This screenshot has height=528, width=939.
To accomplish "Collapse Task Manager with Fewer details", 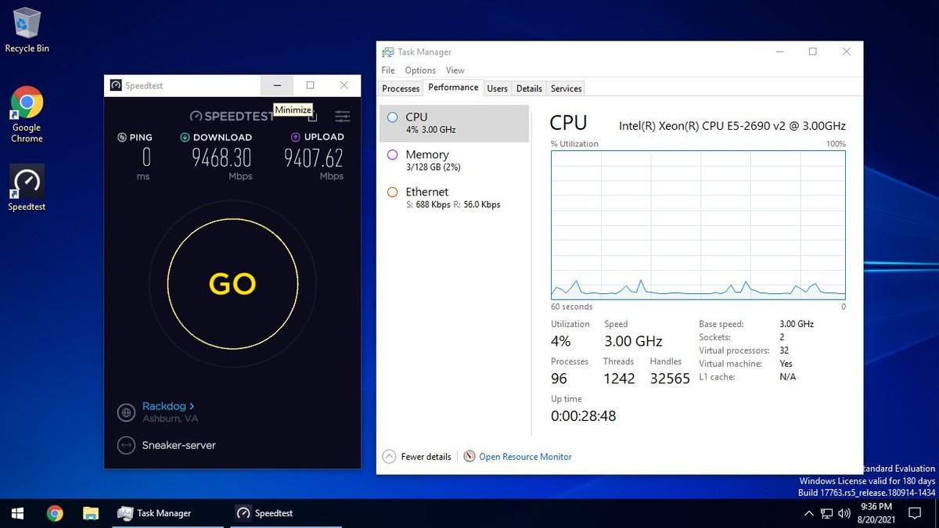I will [x=417, y=457].
